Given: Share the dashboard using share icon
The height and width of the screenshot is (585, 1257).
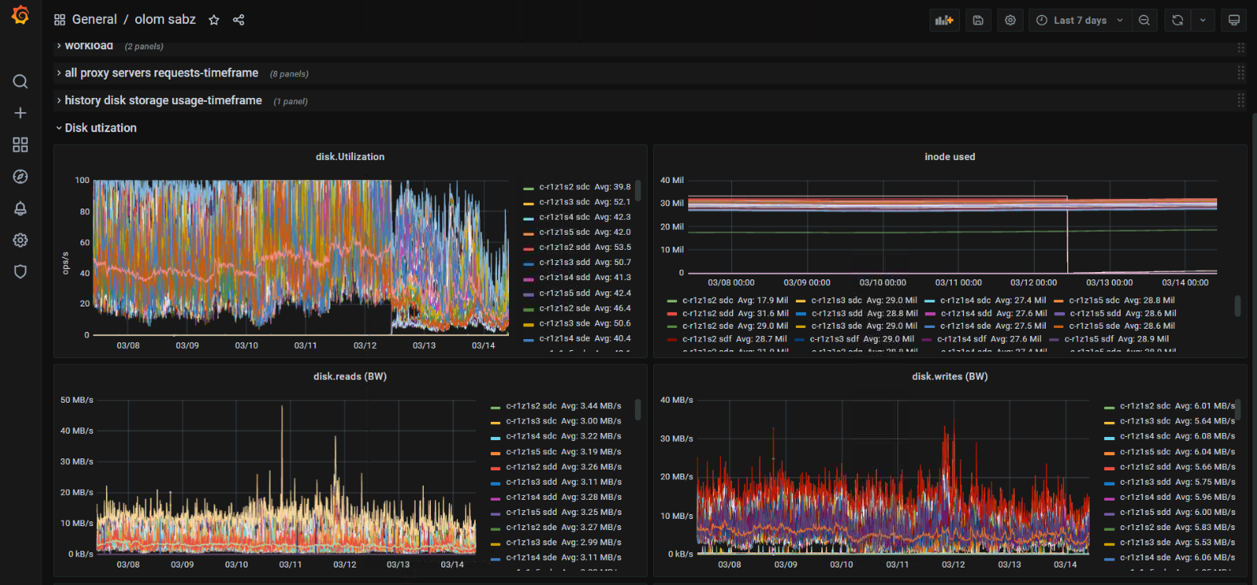Looking at the screenshot, I should (238, 20).
